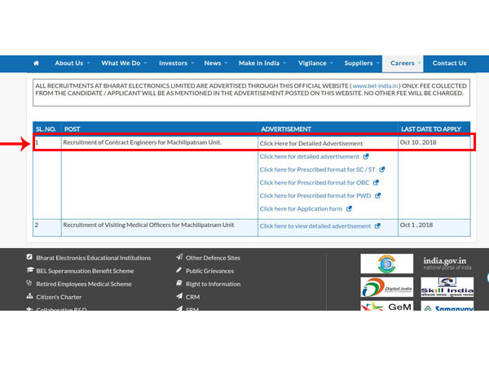Open Public Grievances footer link
The width and height of the screenshot is (489, 366).
(210, 271)
